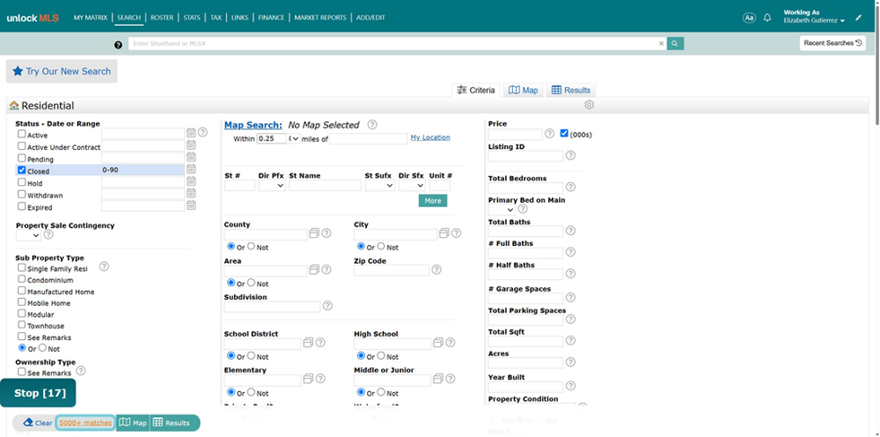
Task: Switch to the top Results tab
Action: [x=571, y=90]
